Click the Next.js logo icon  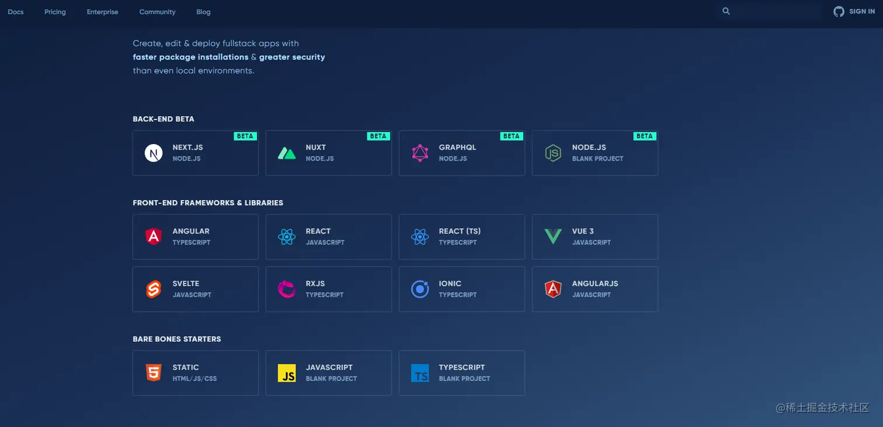coord(154,153)
